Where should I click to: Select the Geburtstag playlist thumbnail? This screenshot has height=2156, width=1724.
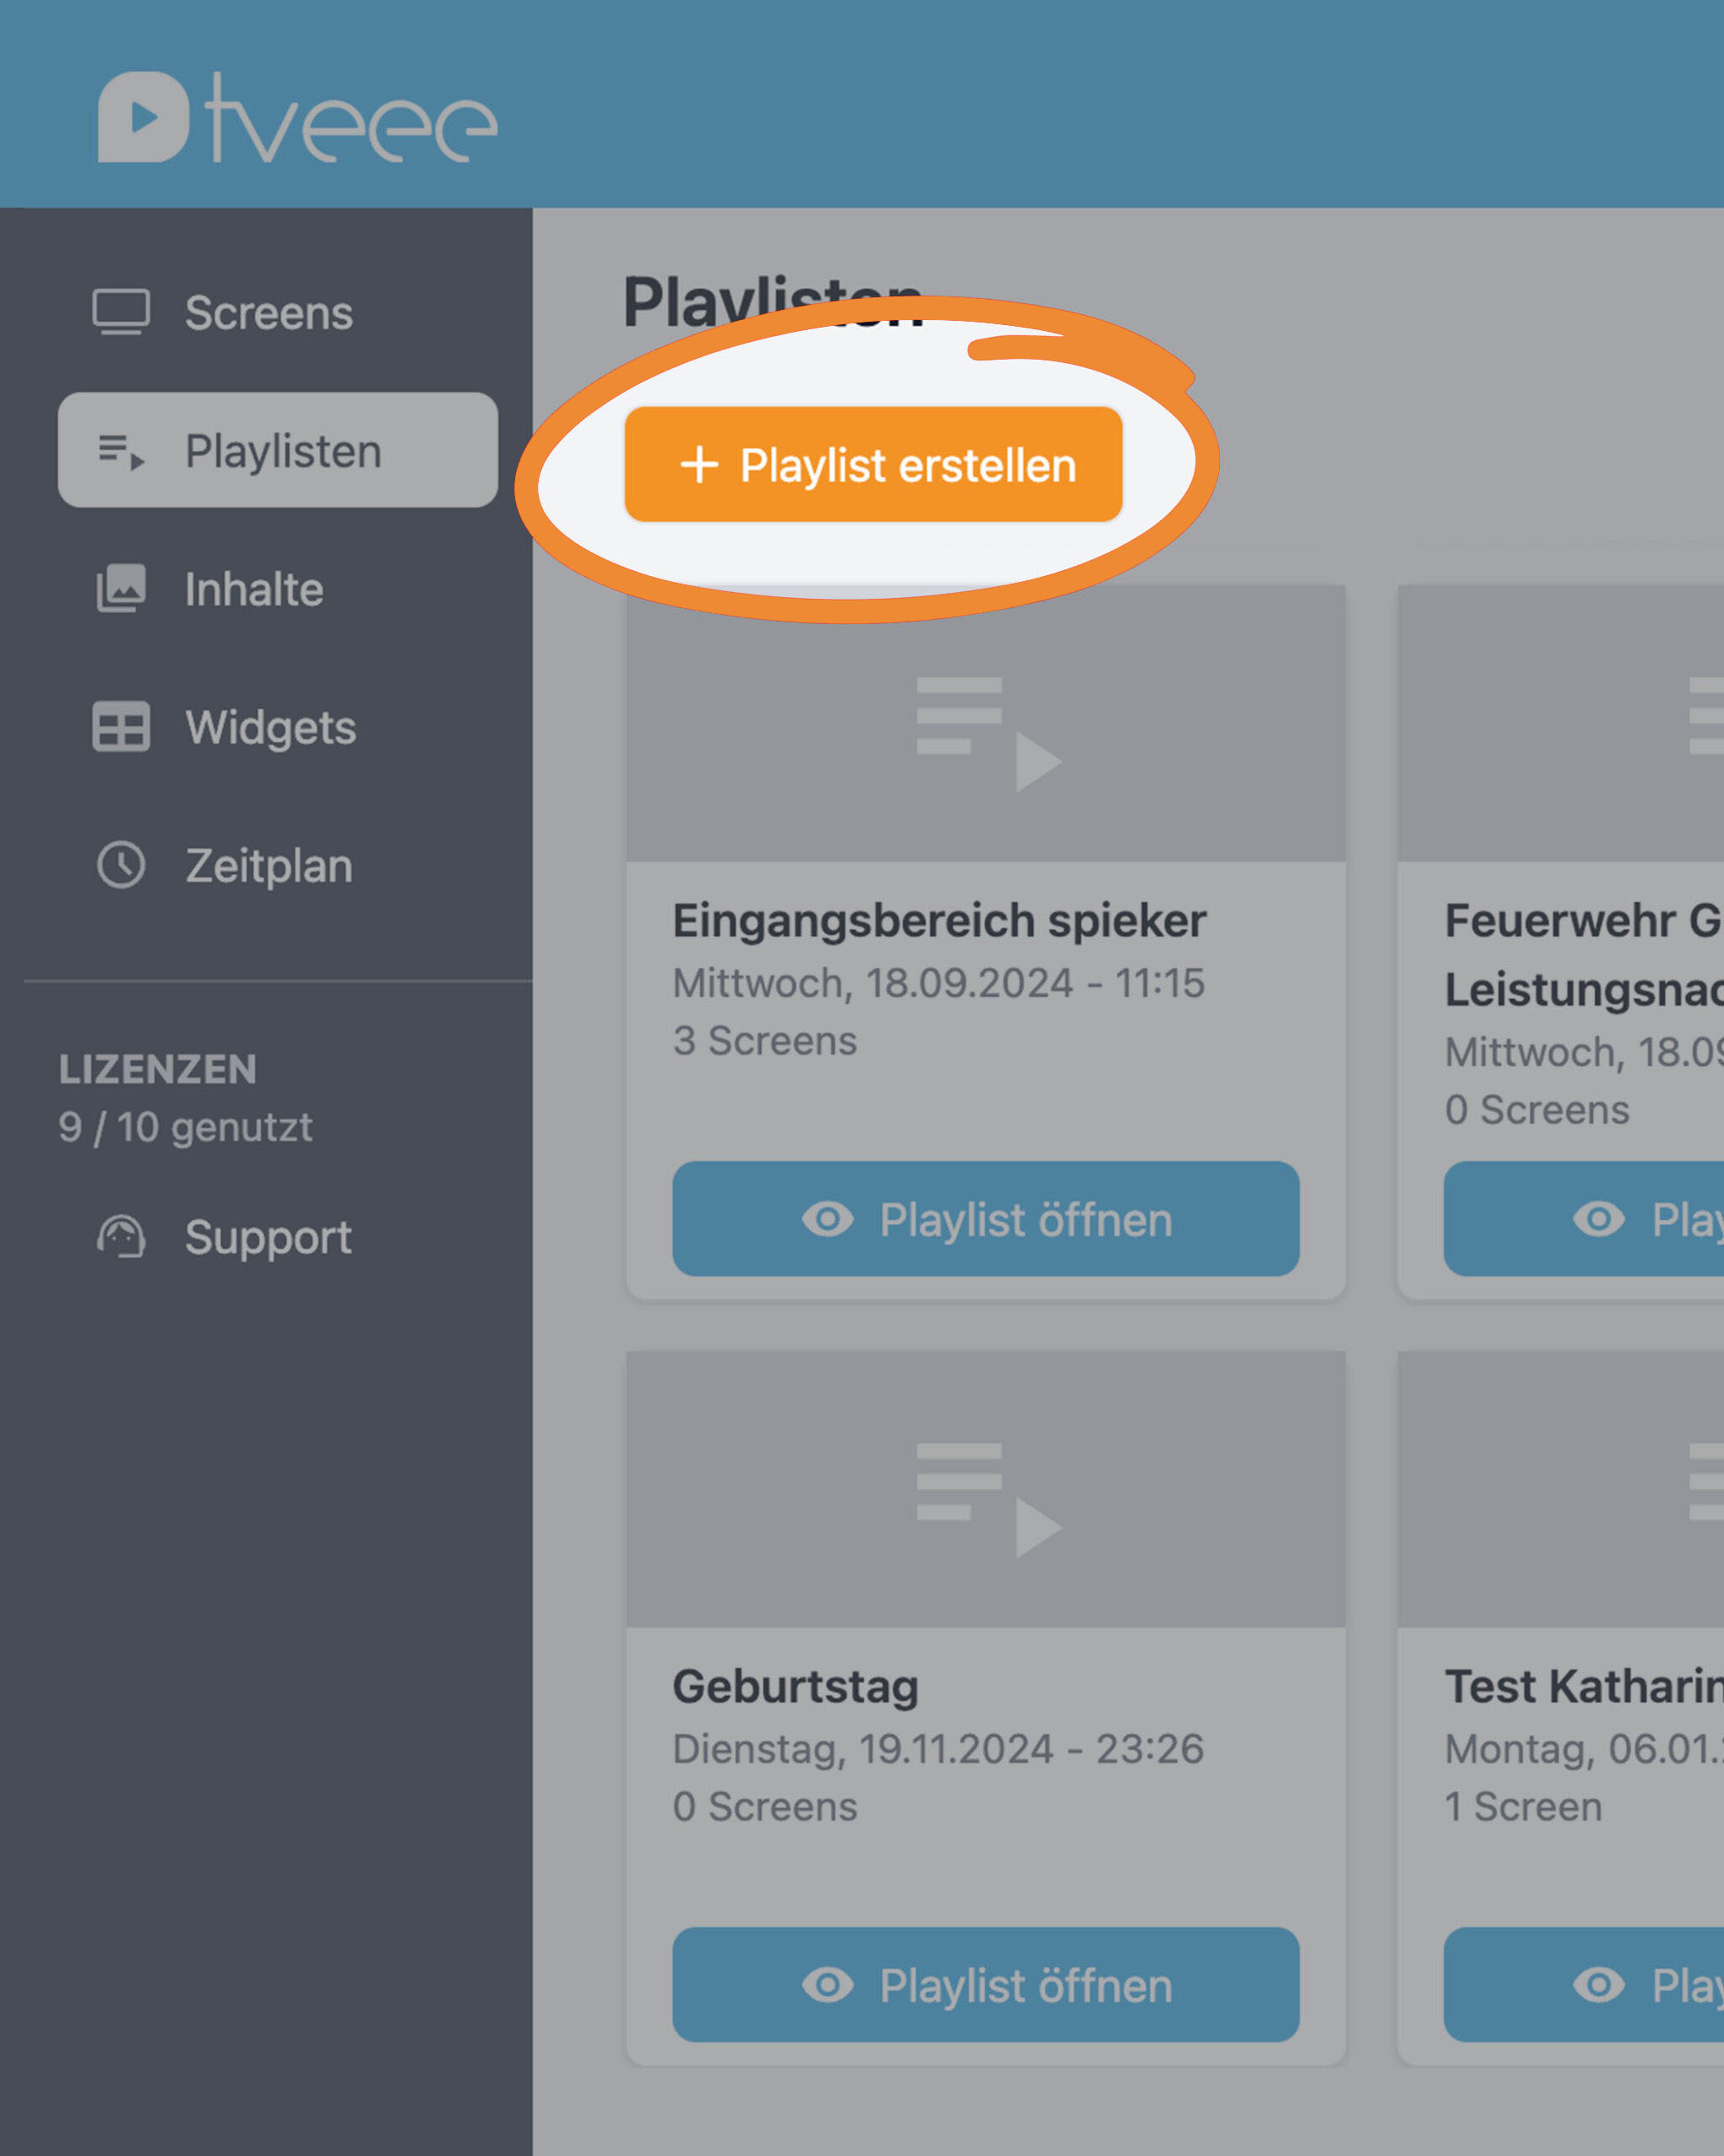click(x=986, y=1490)
